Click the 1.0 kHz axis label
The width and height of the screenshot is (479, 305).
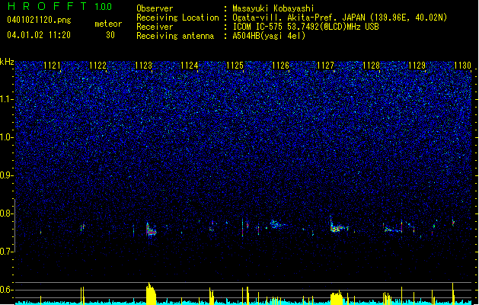(x=6, y=137)
